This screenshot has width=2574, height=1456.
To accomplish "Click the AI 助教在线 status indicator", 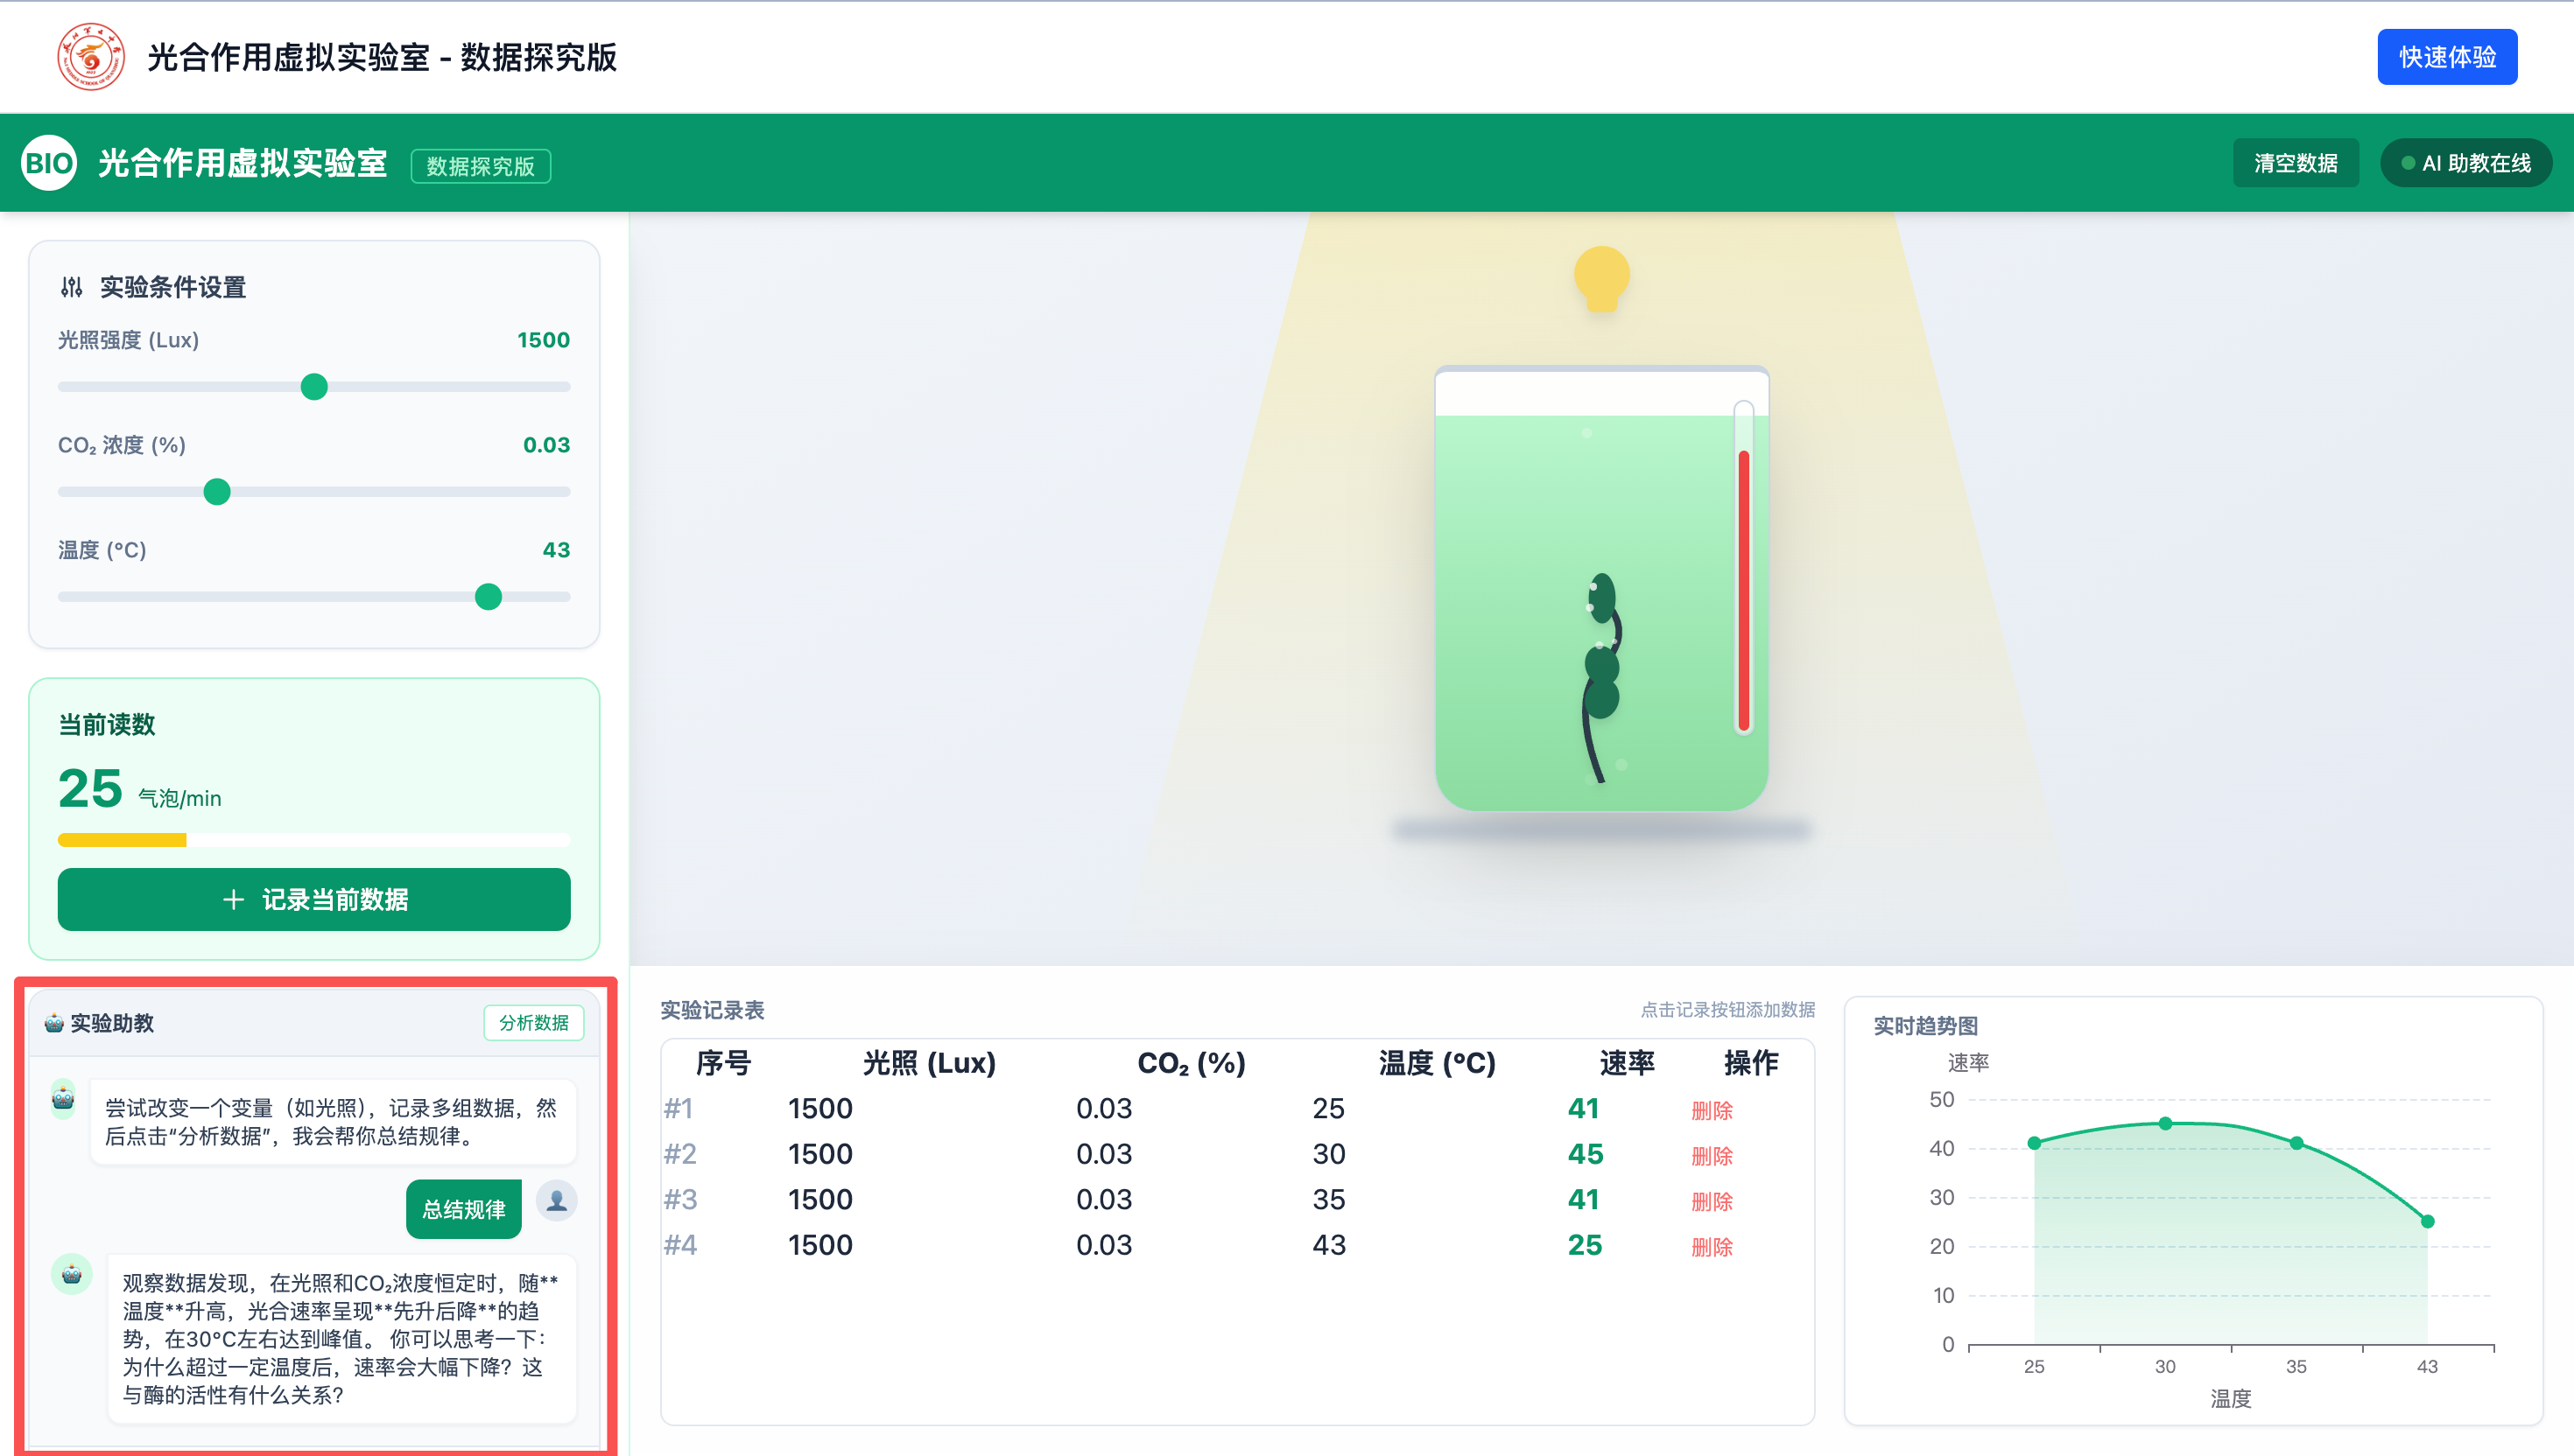I will [2466, 163].
